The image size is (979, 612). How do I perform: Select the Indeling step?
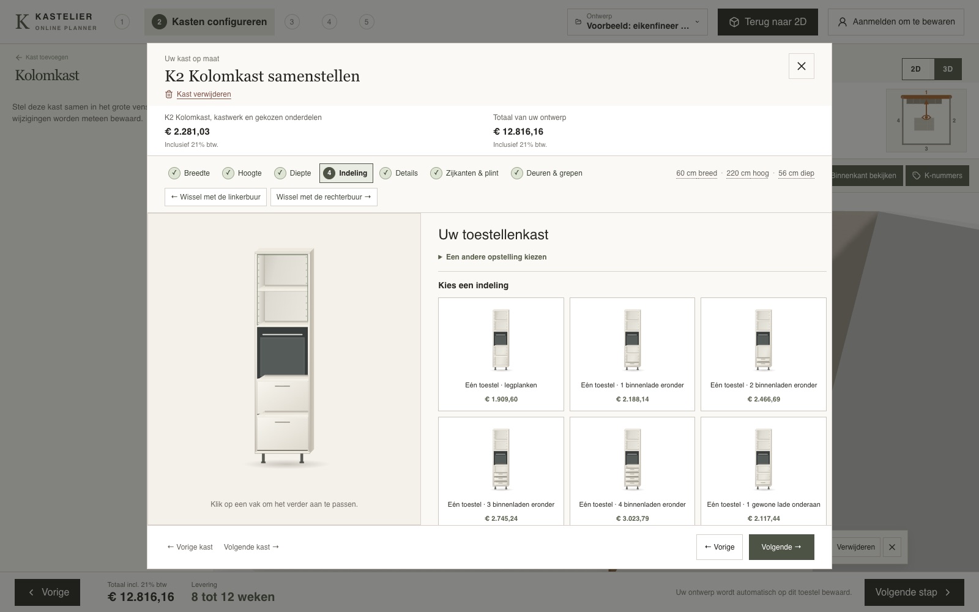[346, 173]
